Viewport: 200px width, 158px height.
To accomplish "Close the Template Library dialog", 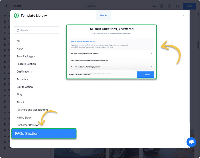I will pos(184,16).
